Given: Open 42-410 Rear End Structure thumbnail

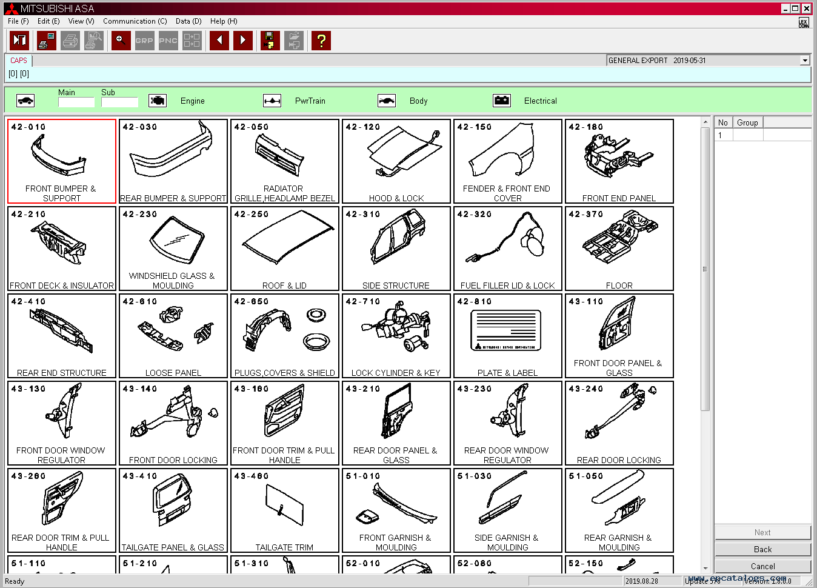Looking at the screenshot, I should click(x=62, y=336).
